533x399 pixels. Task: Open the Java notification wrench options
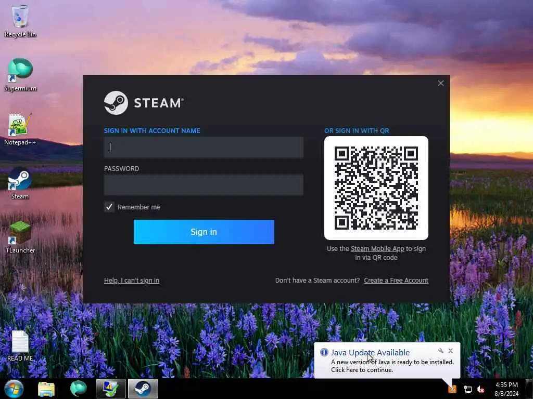pyautogui.click(x=440, y=351)
